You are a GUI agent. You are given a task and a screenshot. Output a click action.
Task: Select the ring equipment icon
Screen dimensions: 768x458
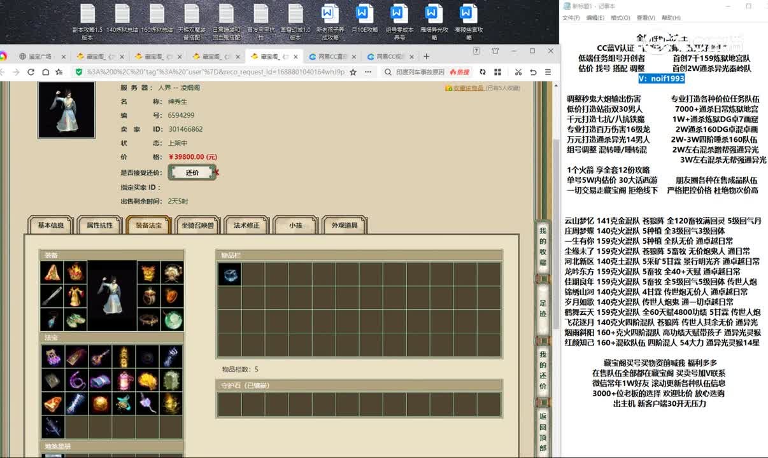click(148, 296)
